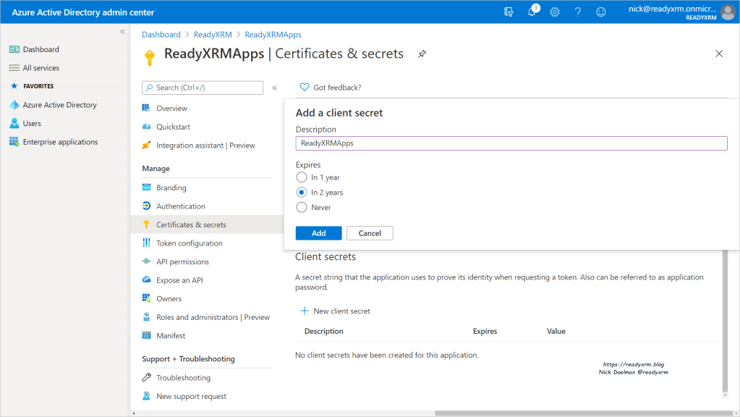
Task: Collapse the Manage menu panel chevron
Action: [274, 88]
